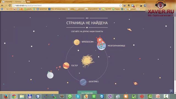Click the scroll-to-top arrow icon
Image resolution: width=176 pixels, height=99 pixels.
click(x=171, y=91)
